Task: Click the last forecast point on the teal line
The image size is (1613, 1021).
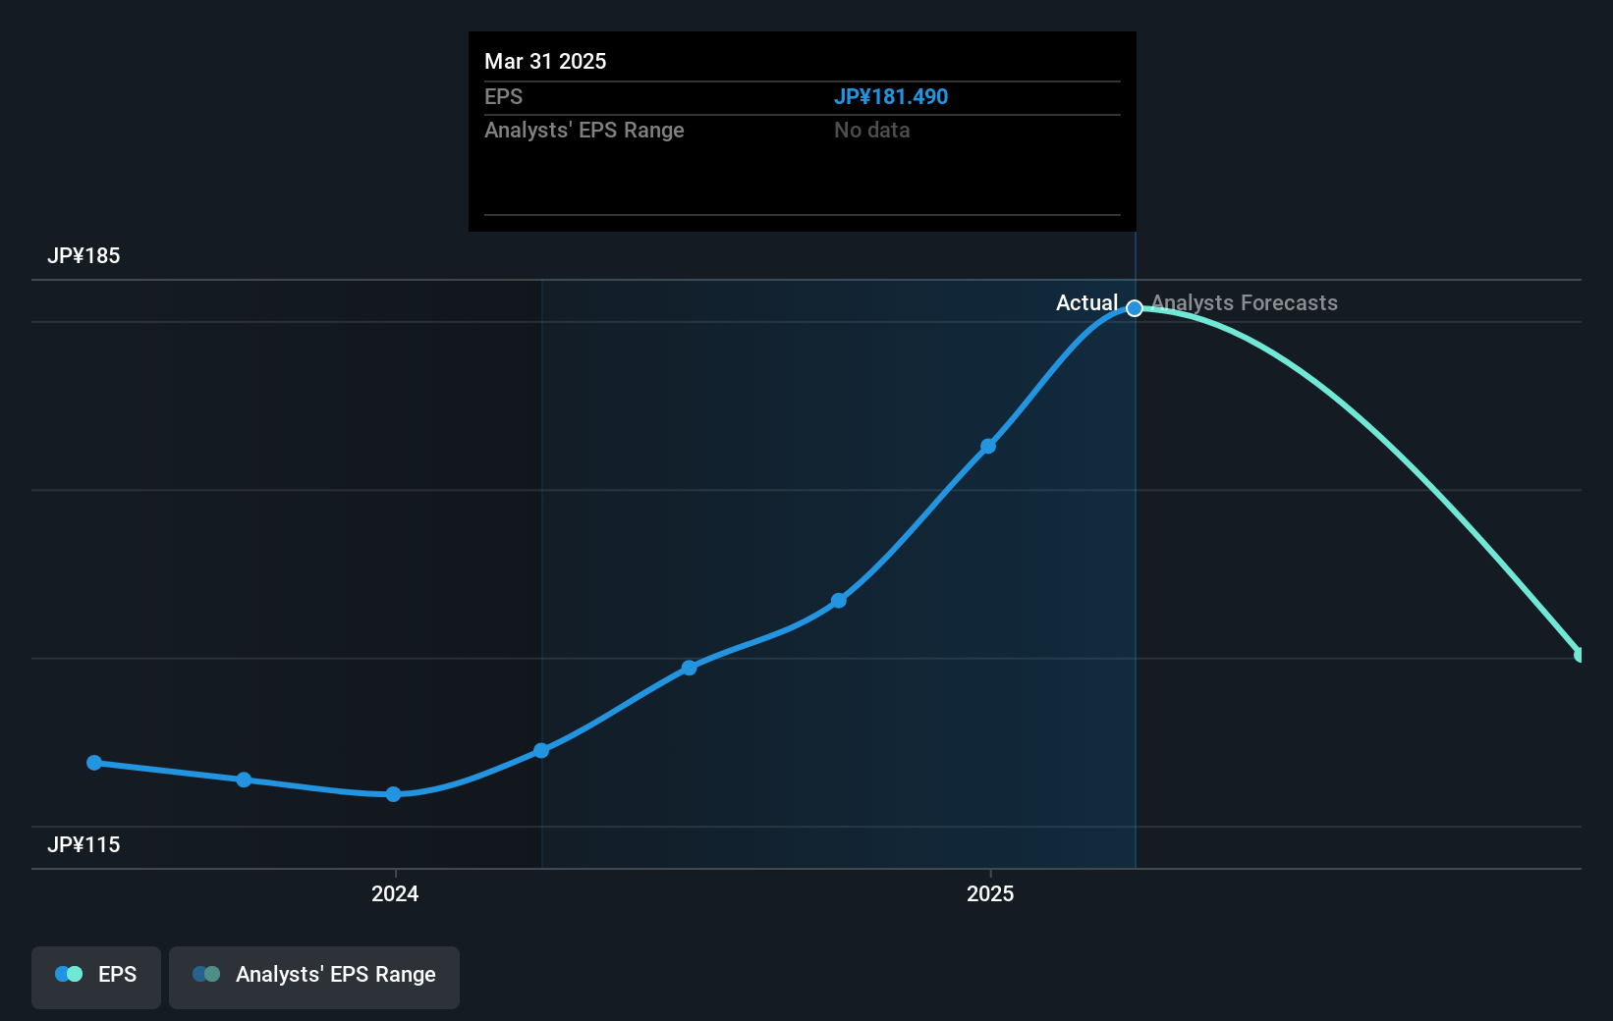Action: point(1579,655)
